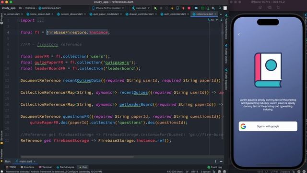This screenshot has width=307, height=173.
Task: Open the Event Log
Action: click(x=214, y=167)
